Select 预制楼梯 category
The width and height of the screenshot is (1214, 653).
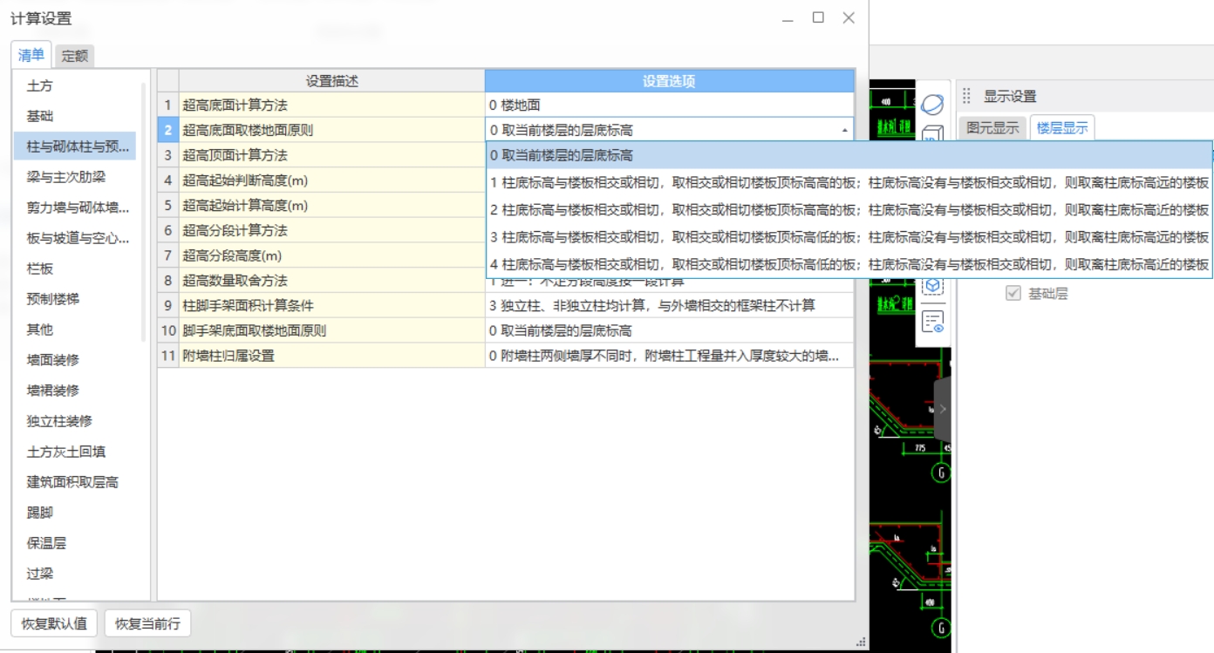coord(75,298)
